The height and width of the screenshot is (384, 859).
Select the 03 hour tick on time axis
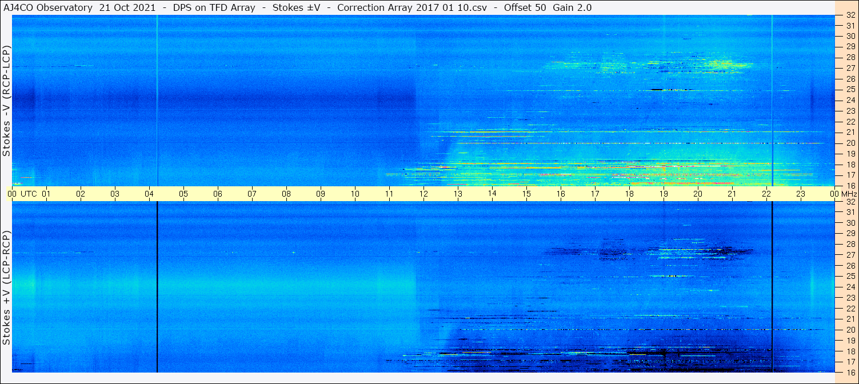[115, 194]
